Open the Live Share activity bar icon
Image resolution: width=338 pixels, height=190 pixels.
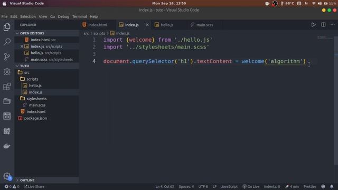pos(7,131)
